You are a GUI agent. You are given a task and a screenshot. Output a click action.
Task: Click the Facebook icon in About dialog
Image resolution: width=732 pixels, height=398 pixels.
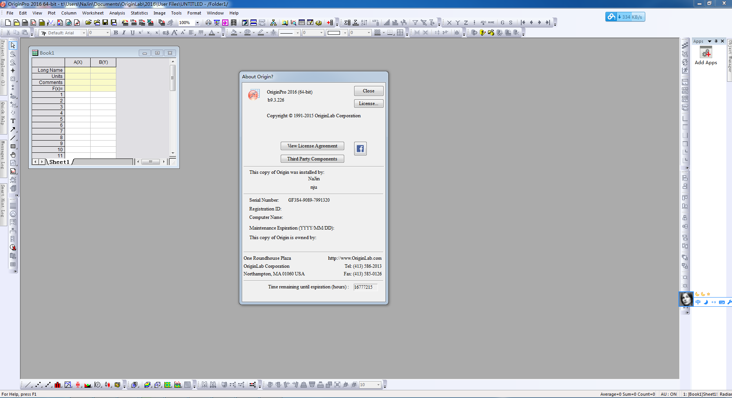(360, 149)
